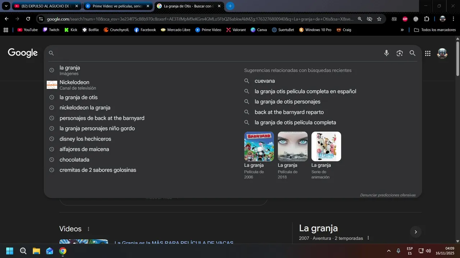Click 'Denunciar predicciones ofensivas' link
The width and height of the screenshot is (460, 258).
point(388,195)
